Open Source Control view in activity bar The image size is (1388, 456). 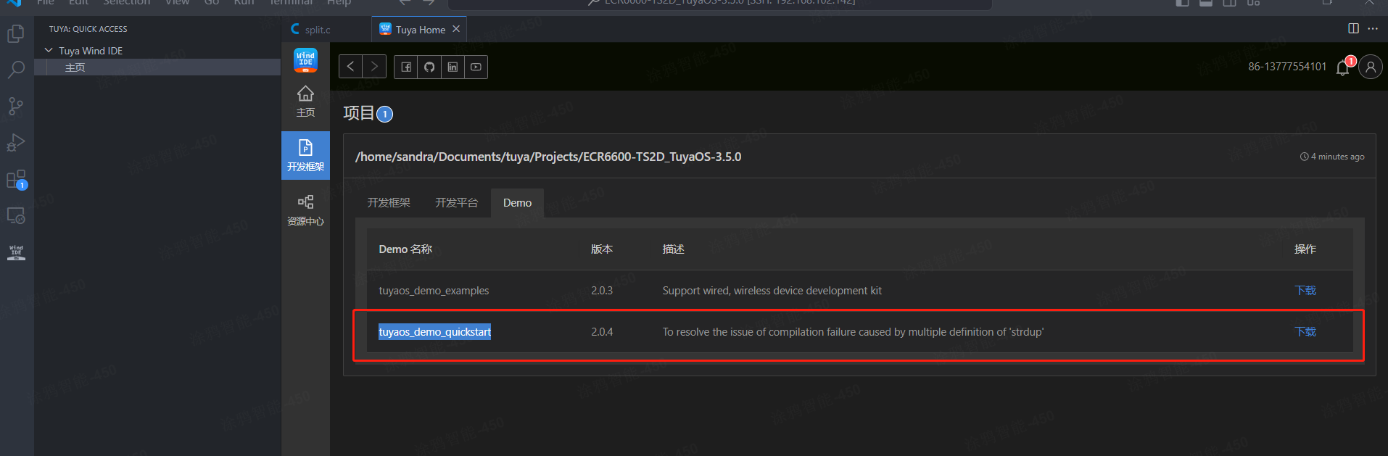pos(16,107)
